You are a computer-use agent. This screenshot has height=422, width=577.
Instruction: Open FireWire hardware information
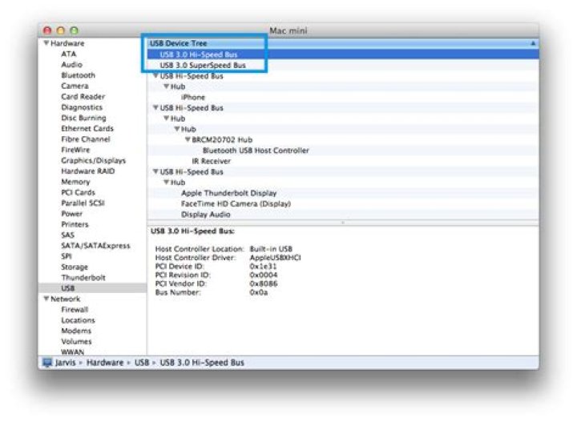tap(75, 150)
